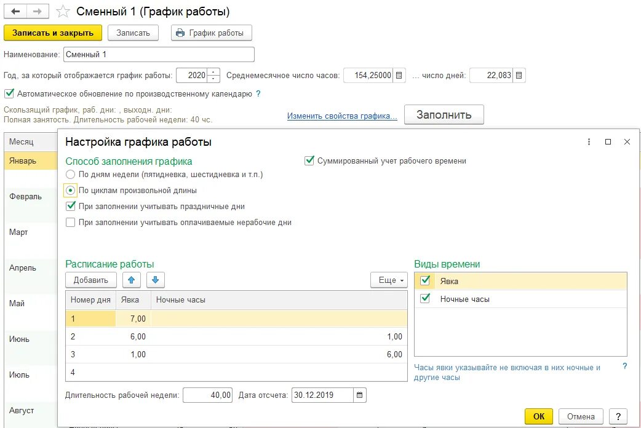Toggle учитывать праздничные дни checkbox
The image size is (641, 428).
pyautogui.click(x=70, y=207)
